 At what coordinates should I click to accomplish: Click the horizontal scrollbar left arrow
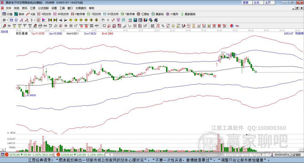[110, 155]
